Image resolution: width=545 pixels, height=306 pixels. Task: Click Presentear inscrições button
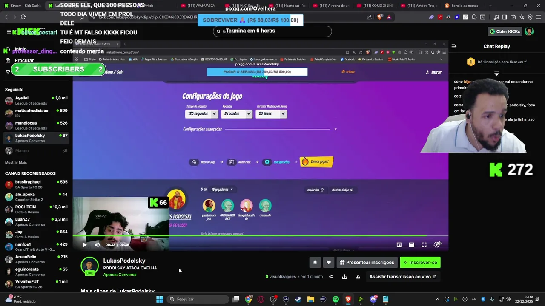(x=367, y=263)
